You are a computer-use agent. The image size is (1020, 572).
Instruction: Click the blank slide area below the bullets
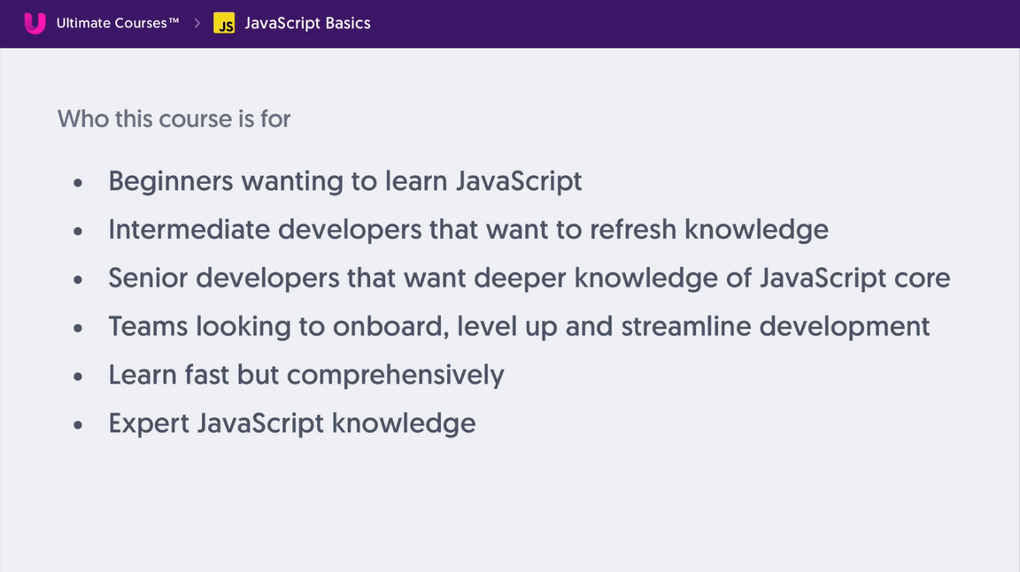tap(510, 508)
